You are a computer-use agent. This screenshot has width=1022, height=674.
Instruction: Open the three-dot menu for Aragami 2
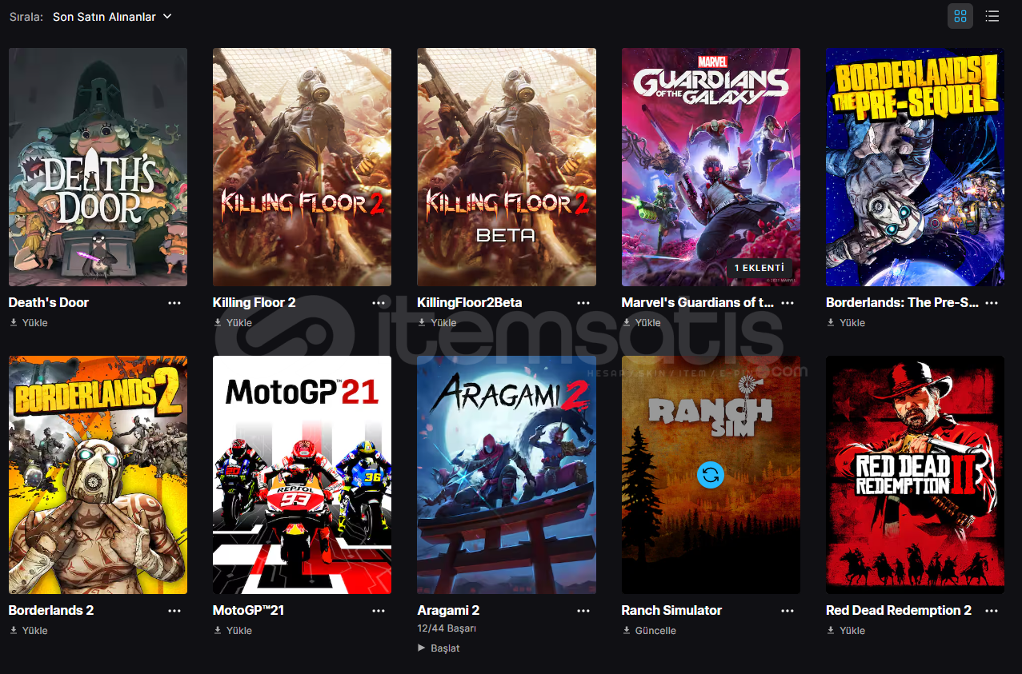pos(583,611)
